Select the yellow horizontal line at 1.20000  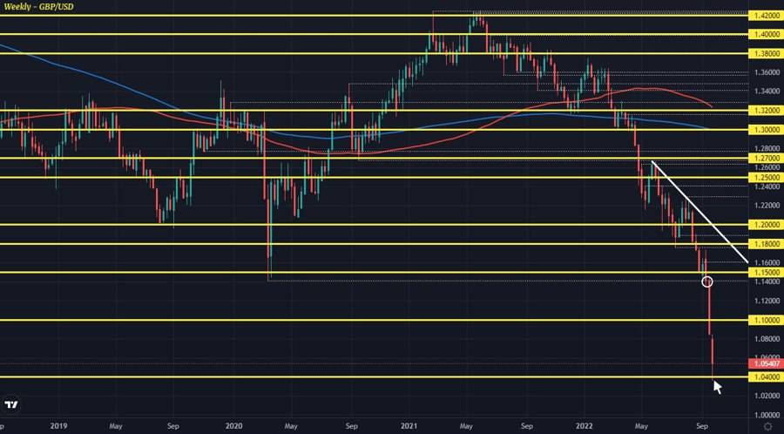[x=374, y=225]
